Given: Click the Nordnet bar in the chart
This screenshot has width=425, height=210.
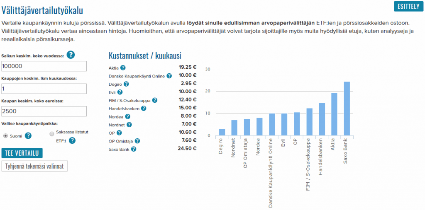Looking at the screenshot, I should (234, 128).
